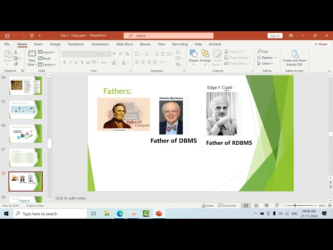Open the Layout dropdown
This screenshot has width=333, height=250.
click(46, 52)
